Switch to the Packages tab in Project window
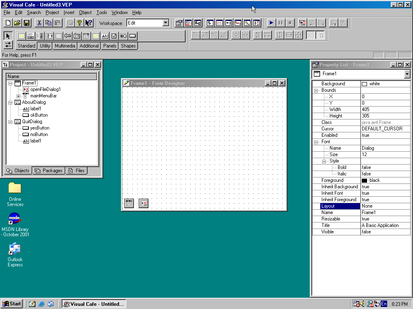Screen dimensions: 413x309 (48, 171)
